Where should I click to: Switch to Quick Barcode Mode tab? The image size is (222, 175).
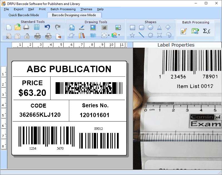[24, 15]
